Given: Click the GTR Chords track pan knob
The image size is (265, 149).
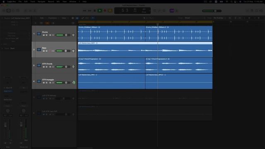Looking at the screenshot, I should click(73, 67).
